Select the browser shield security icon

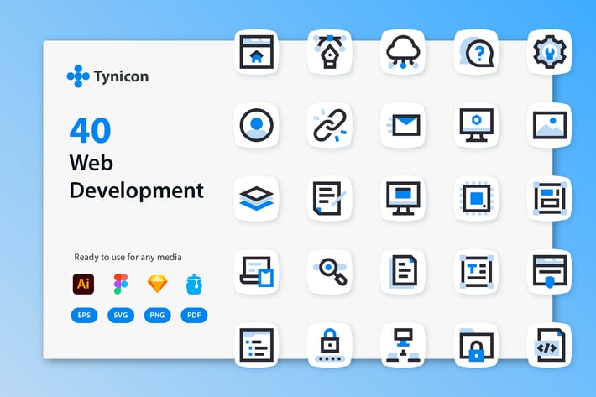click(x=550, y=272)
